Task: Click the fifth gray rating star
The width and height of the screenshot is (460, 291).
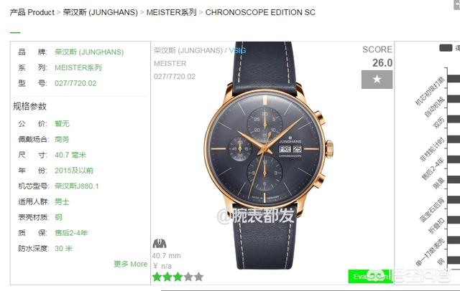Action: click(x=198, y=277)
